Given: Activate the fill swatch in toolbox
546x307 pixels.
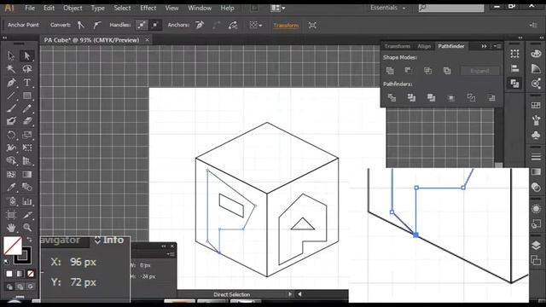Looking at the screenshot, I should (13, 246).
